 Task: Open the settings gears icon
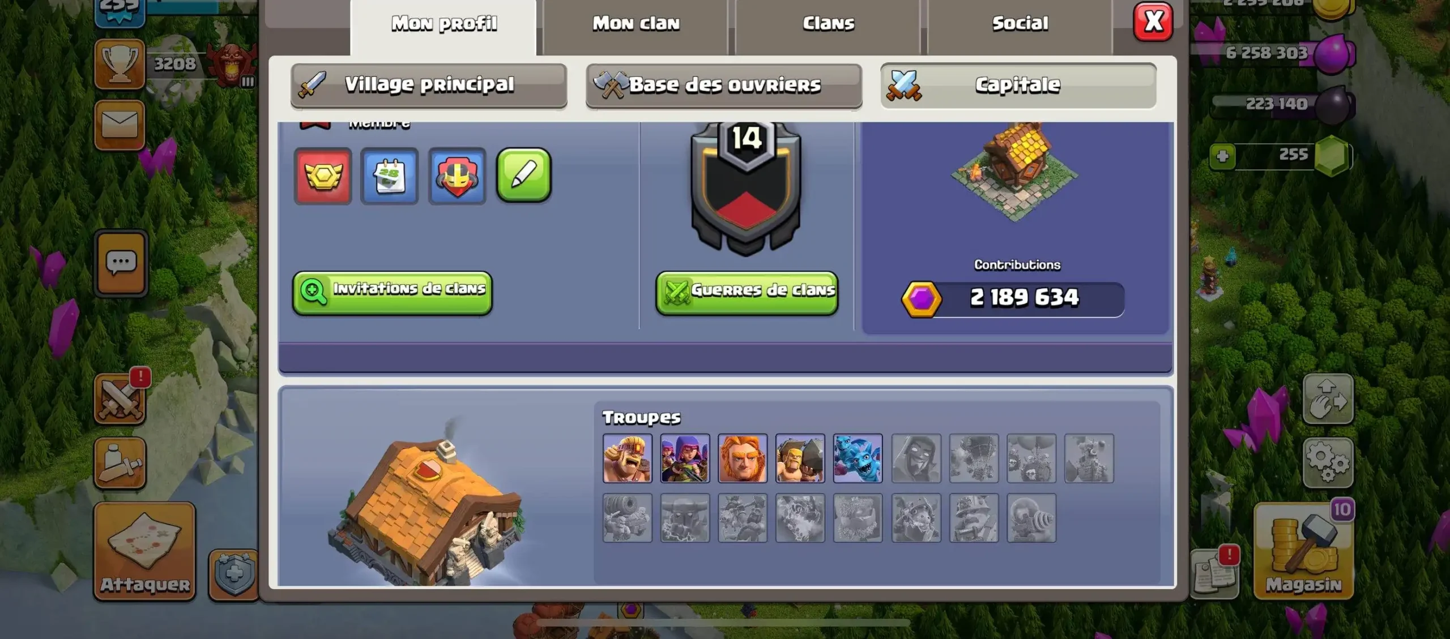1328,462
